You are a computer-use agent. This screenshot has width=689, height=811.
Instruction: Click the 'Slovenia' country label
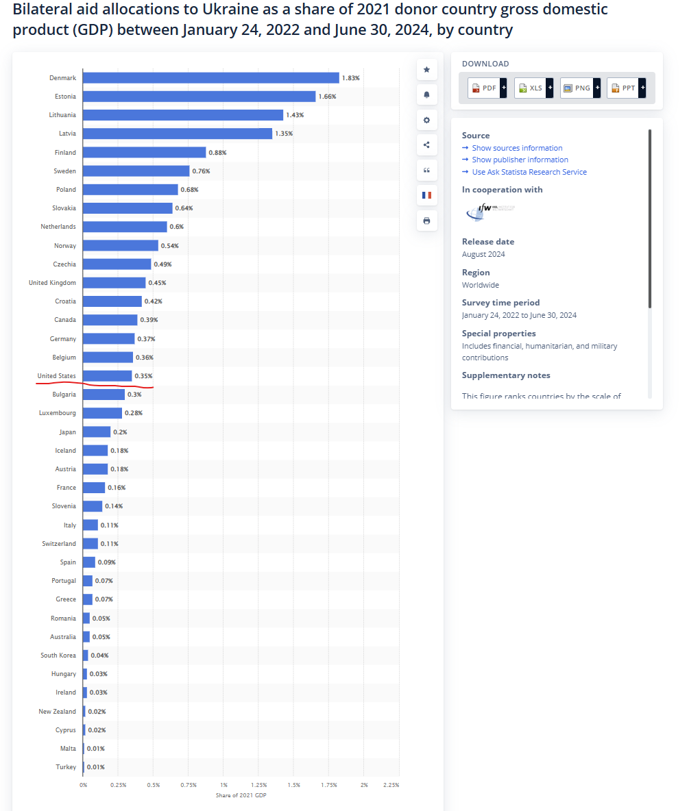point(64,506)
